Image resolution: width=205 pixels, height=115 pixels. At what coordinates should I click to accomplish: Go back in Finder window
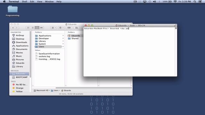coord(13,28)
